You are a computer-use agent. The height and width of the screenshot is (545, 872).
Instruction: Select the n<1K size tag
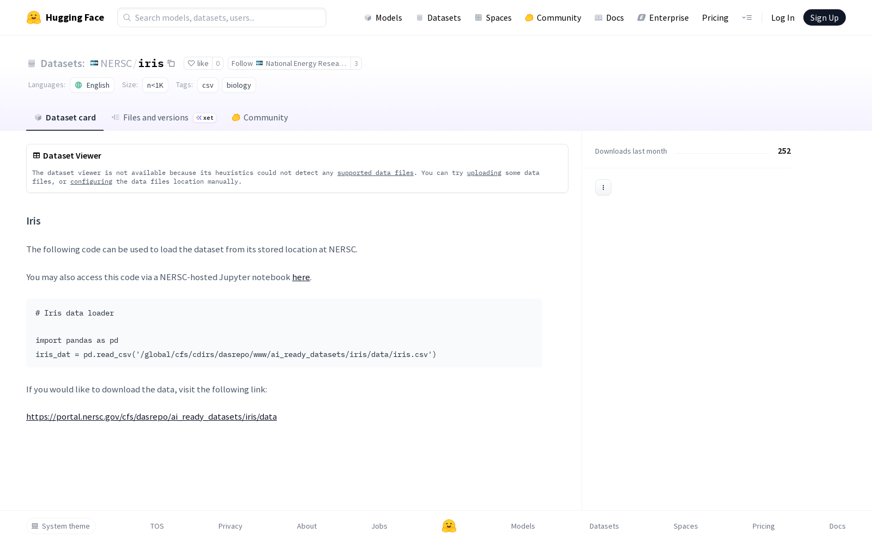[x=155, y=85]
